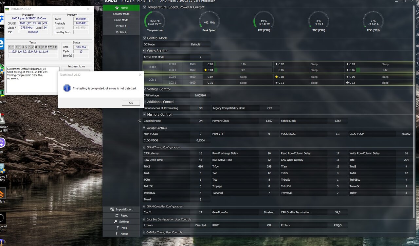
Task: Click Memory Clock value 1.867
Action: [x=269, y=121]
